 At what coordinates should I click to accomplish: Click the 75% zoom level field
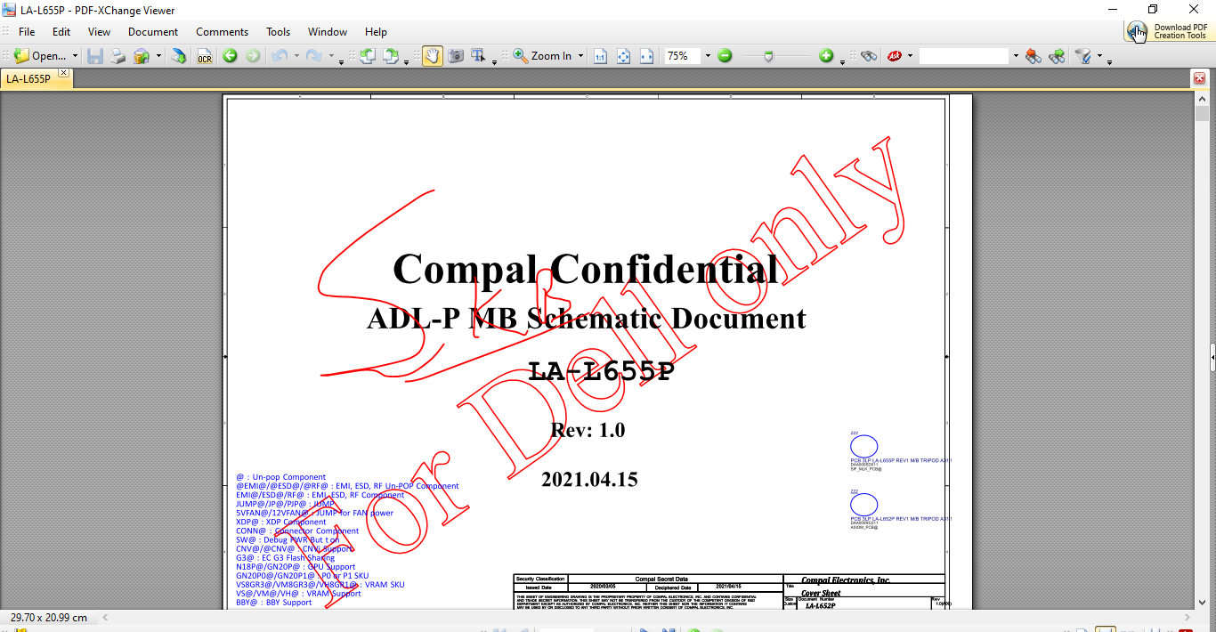click(x=683, y=56)
